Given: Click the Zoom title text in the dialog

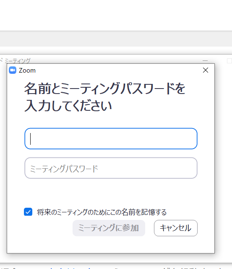Looking at the screenshot, I should pos(27,71).
